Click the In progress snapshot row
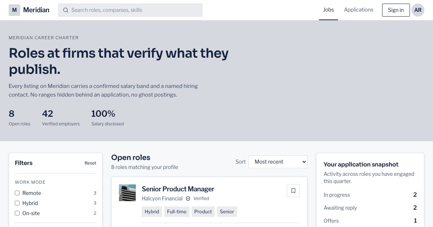Viewport: 433px width, 227px height. pos(370,195)
